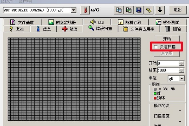This screenshot has height=126, width=189.
Task: Click the trash can icon on 删除 tab
Action: [x=168, y=29]
